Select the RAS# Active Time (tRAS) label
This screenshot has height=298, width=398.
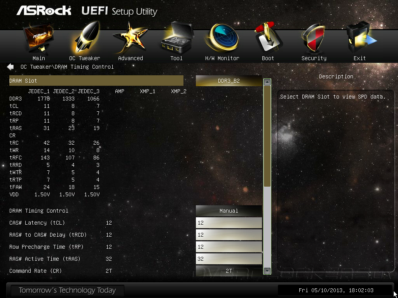pos(45,259)
